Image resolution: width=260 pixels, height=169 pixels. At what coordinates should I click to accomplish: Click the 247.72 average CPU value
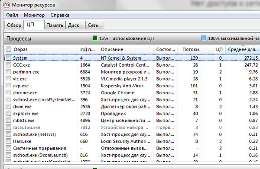[x=251, y=65]
